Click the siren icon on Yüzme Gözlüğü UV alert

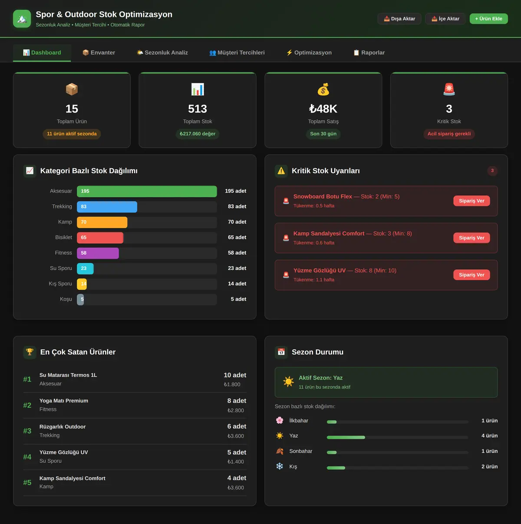click(x=286, y=275)
